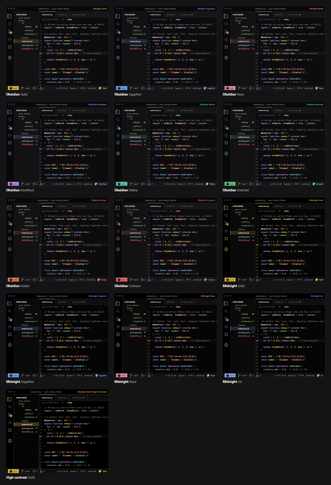This screenshot has height=485, width=331.
Task: Switch to palette.js tab in Obsidian Patina preview
Action: [171, 110]
